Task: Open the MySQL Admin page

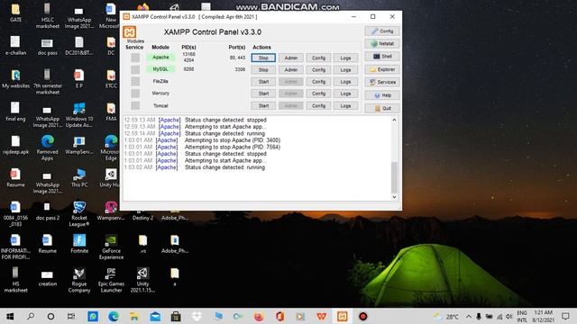Action: click(290, 70)
